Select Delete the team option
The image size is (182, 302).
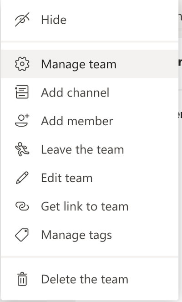pyautogui.click(x=90, y=279)
